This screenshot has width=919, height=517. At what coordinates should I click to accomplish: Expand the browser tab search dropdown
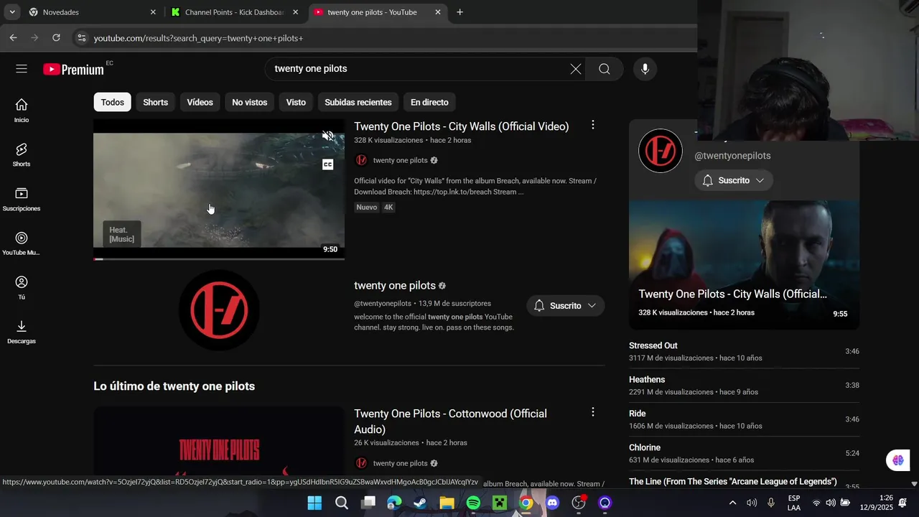12,12
